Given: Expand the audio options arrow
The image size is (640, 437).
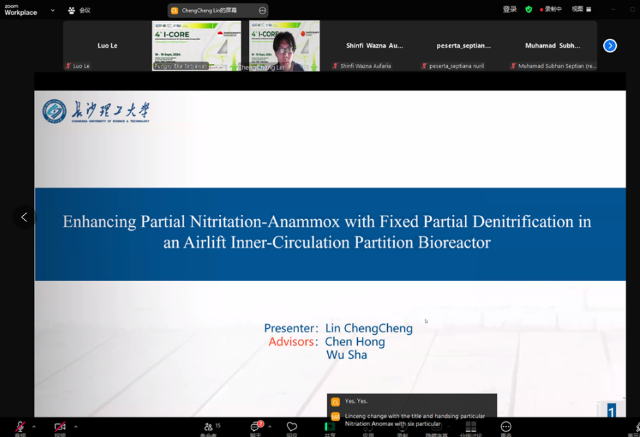Looking at the screenshot, I should 34,427.
